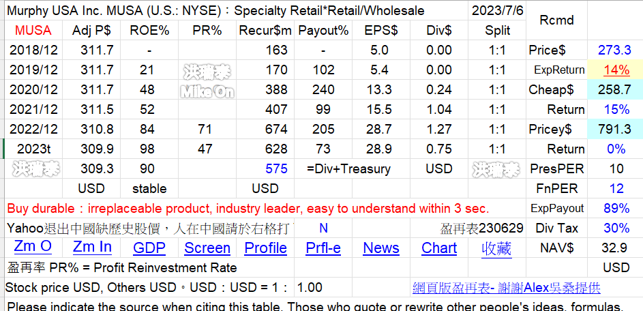Select the Div Tax value 30%
Image resolution: width=643 pixels, height=311 pixels.
(614, 228)
